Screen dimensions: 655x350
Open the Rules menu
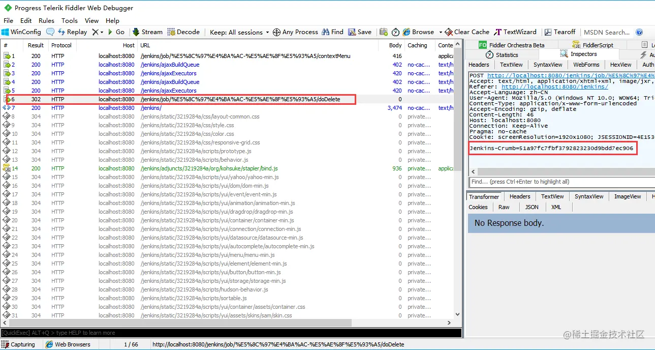(46, 20)
